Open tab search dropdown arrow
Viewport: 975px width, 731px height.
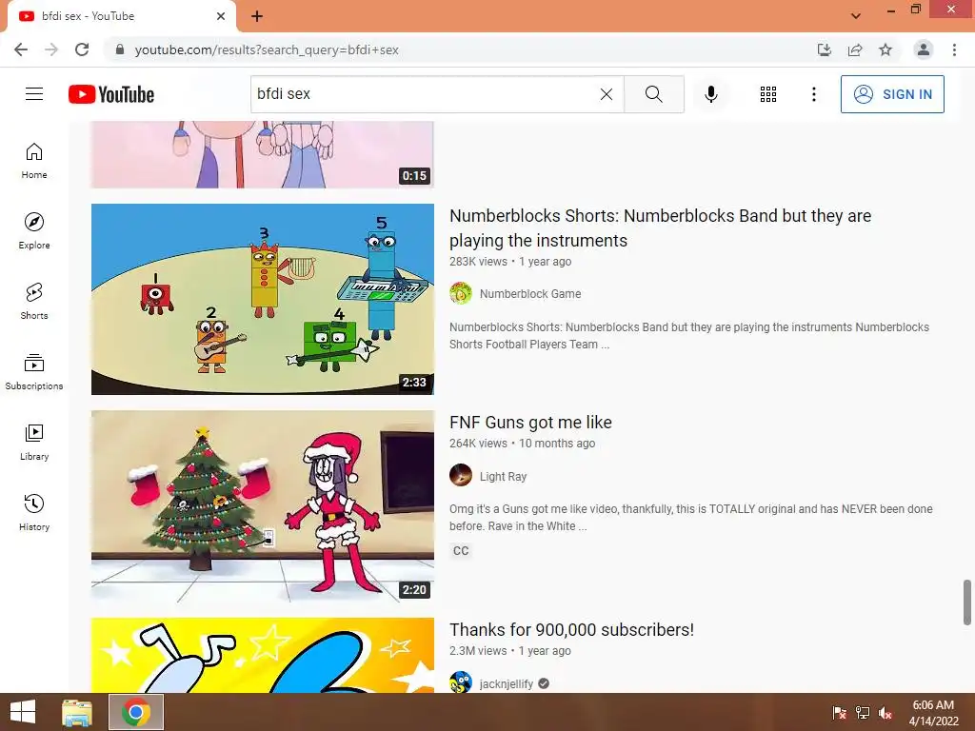pos(856,16)
